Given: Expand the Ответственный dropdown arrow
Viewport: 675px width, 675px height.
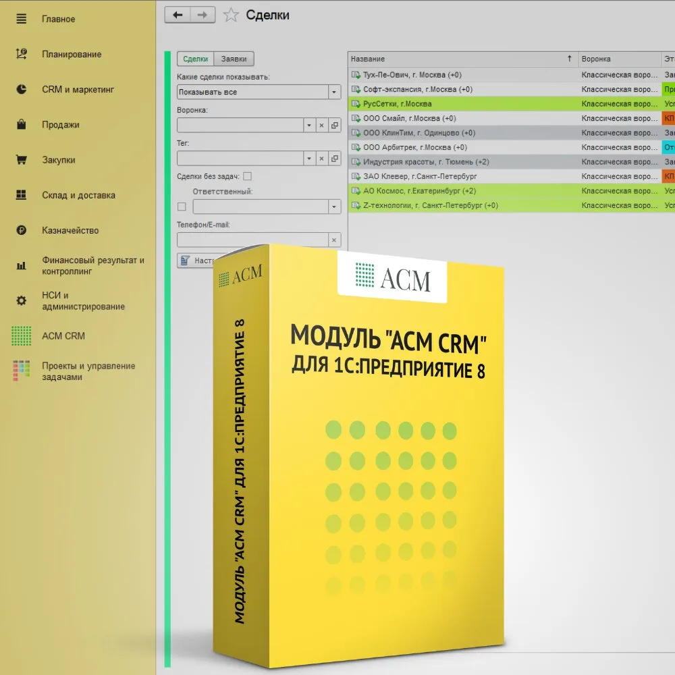Looking at the screenshot, I should 335,207.
